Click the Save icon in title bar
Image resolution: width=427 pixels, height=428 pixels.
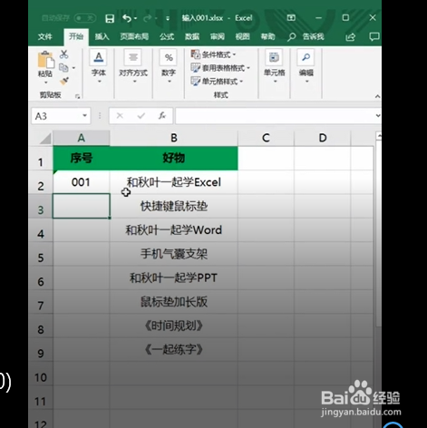click(110, 19)
